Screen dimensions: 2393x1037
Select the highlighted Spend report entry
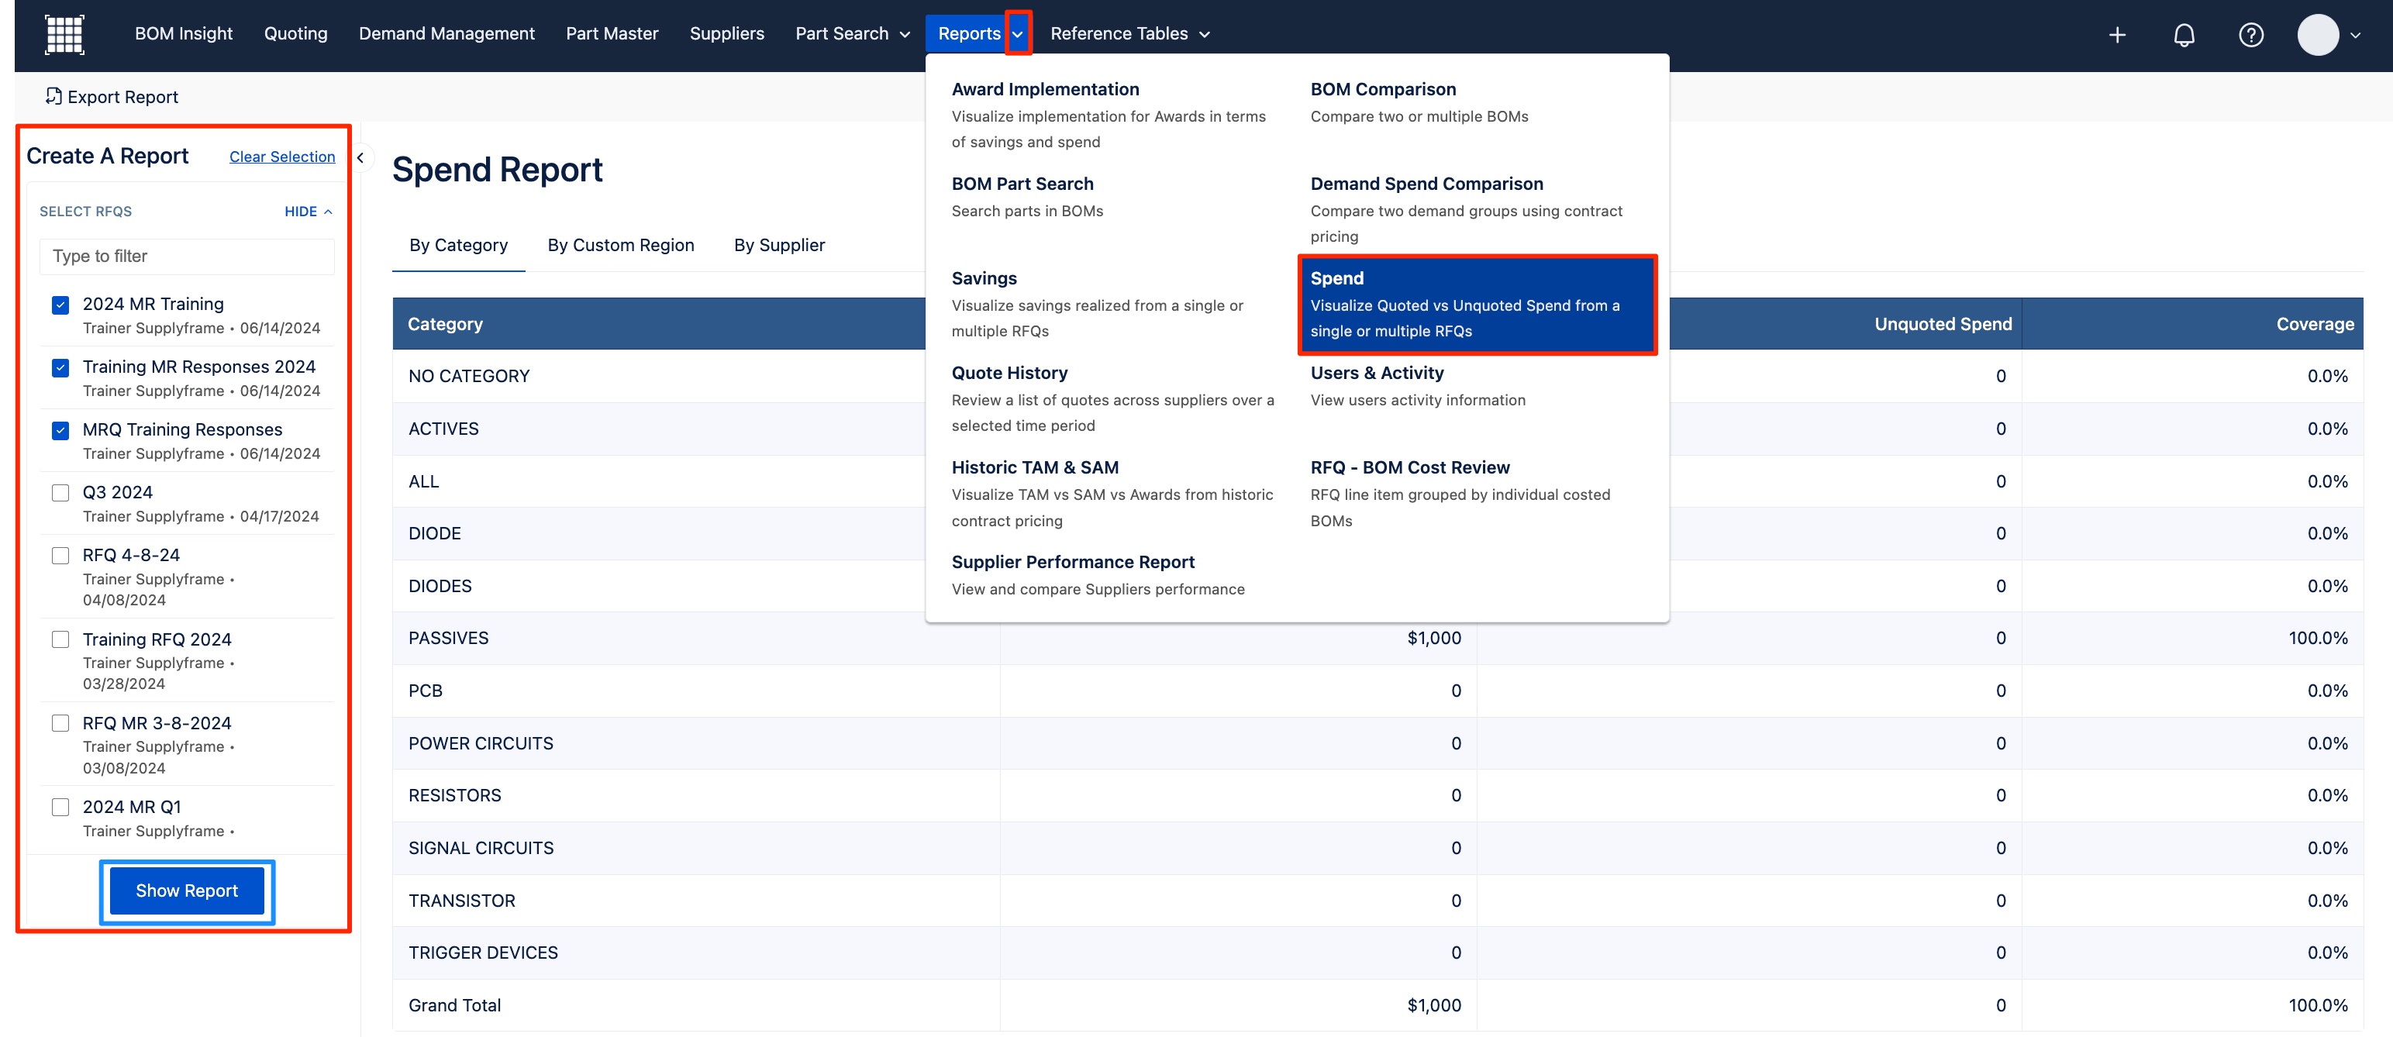(1477, 305)
